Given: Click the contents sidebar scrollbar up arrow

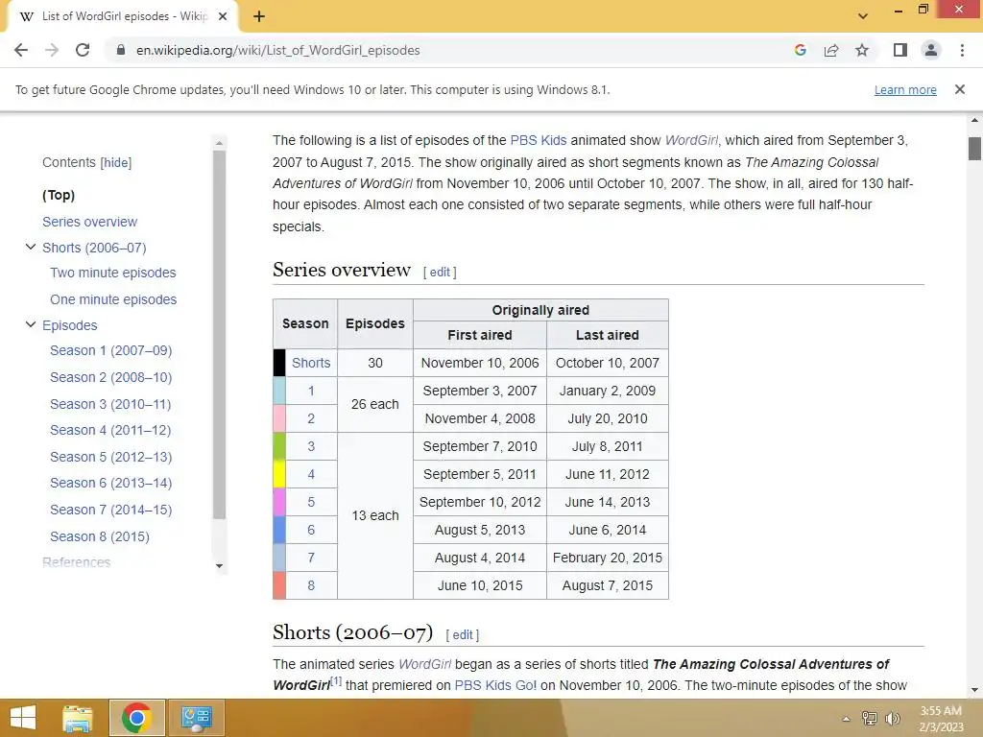Looking at the screenshot, I should (219, 143).
